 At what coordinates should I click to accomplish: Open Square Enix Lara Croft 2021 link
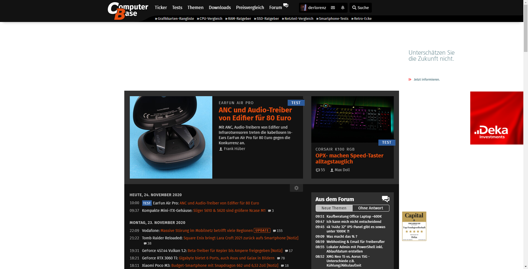coord(241,238)
